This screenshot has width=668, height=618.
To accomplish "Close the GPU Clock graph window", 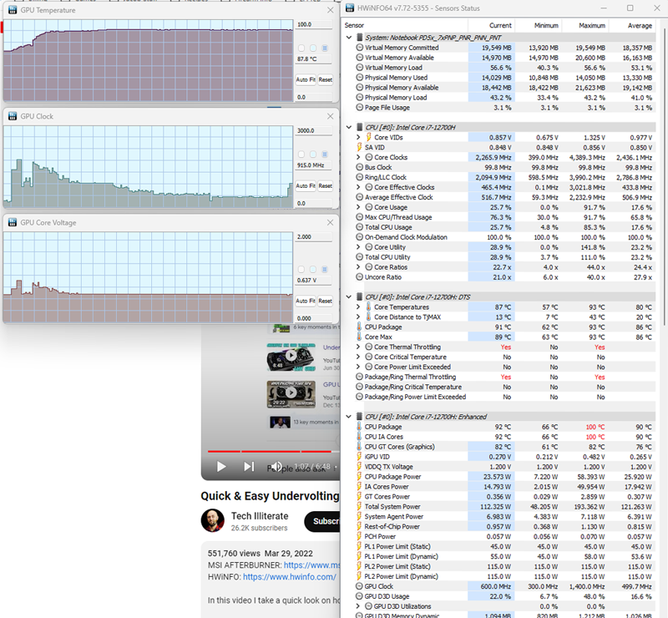I will [x=330, y=116].
